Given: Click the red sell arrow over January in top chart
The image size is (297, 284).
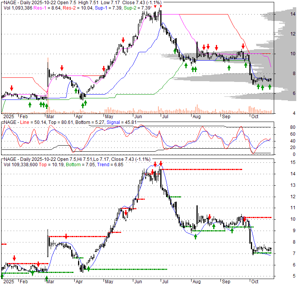Looking at the screenshot, I should [11, 87].
